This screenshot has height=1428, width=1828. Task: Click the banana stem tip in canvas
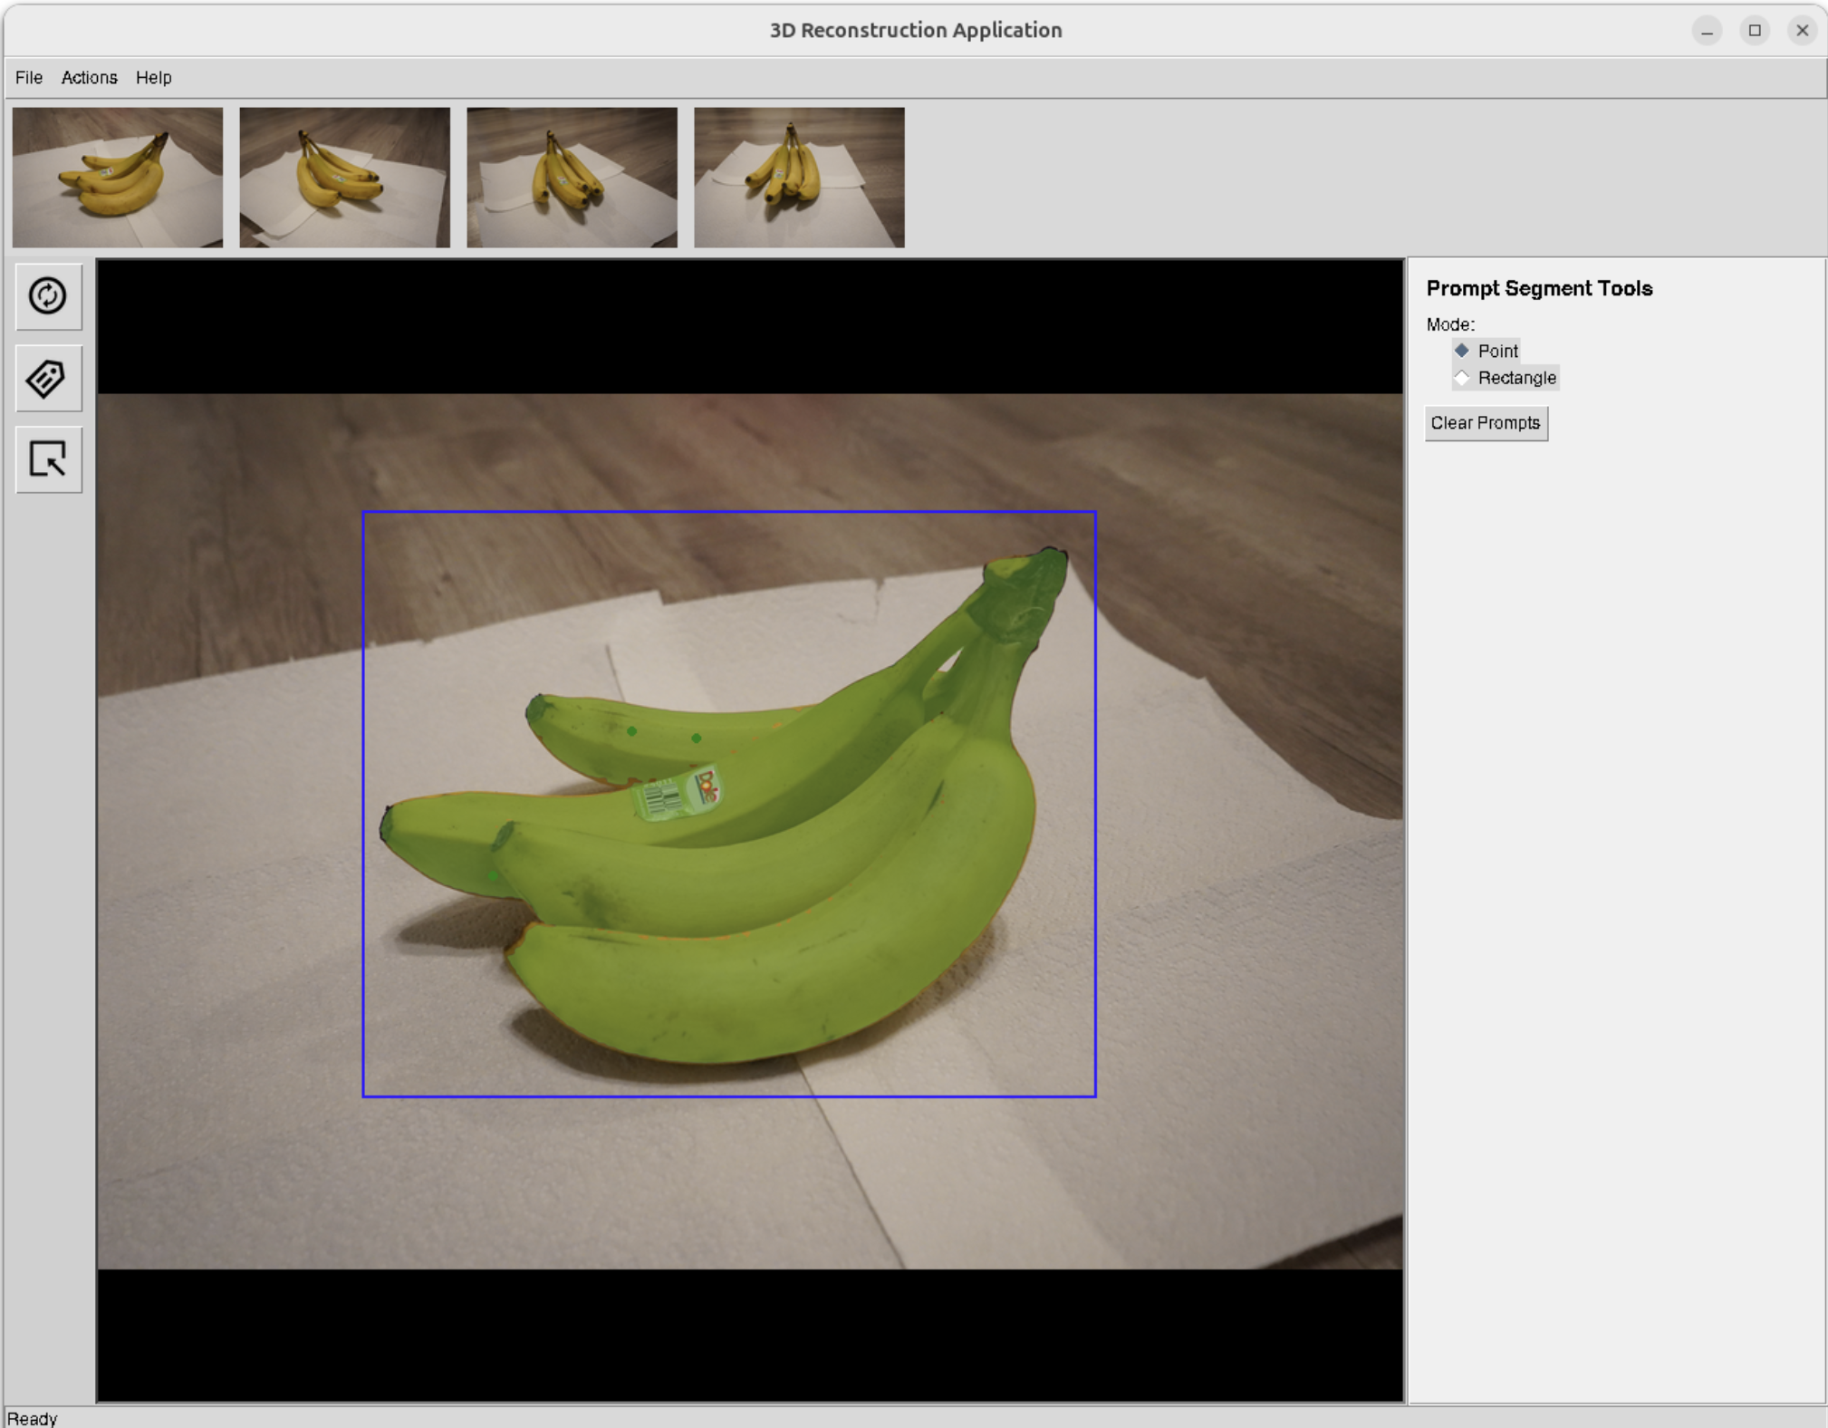coord(1049,556)
